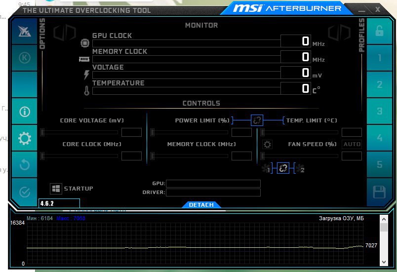Open Afterburner settings gear icon
Viewport: 397px width, 272px height.
click(24, 138)
